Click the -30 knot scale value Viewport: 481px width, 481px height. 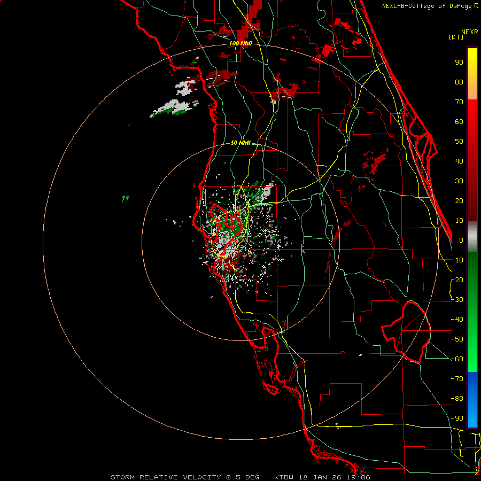click(x=457, y=300)
